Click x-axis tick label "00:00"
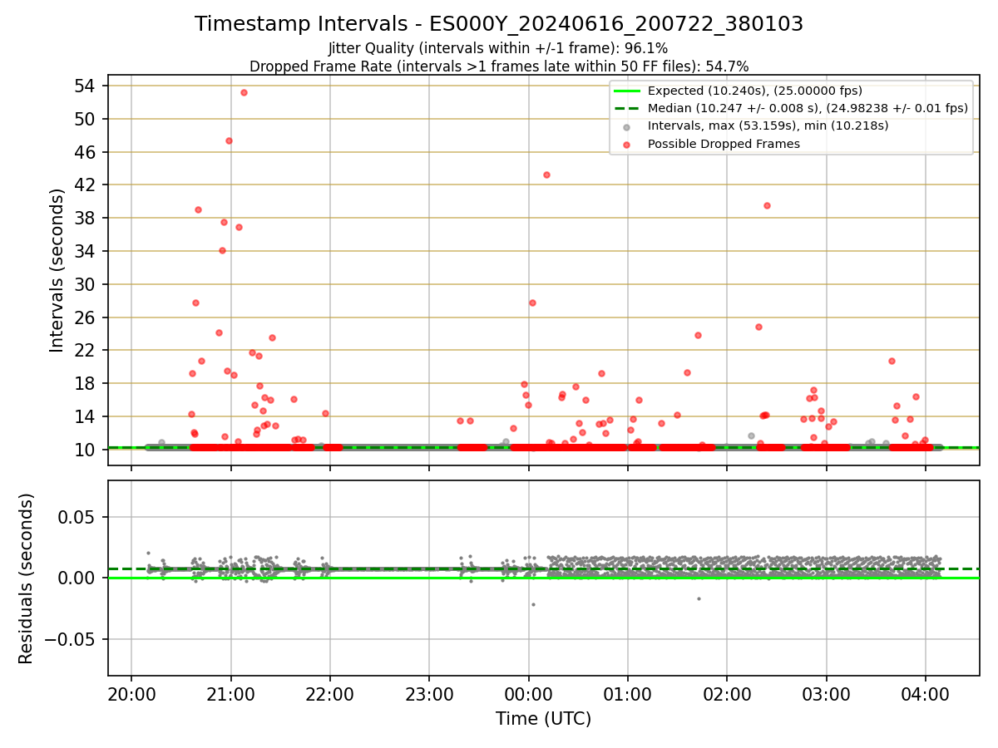The height and width of the screenshot is (748, 998). (x=529, y=694)
